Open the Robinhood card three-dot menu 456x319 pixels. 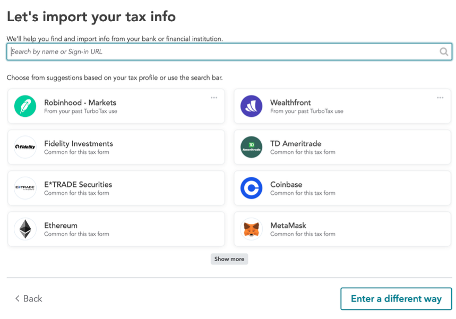214,98
